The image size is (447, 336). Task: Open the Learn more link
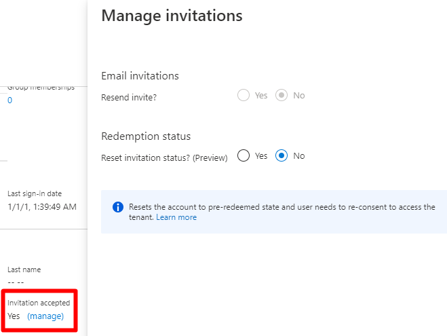pos(176,217)
